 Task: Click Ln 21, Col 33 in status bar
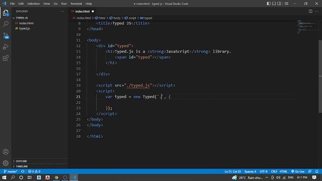coord(232,171)
